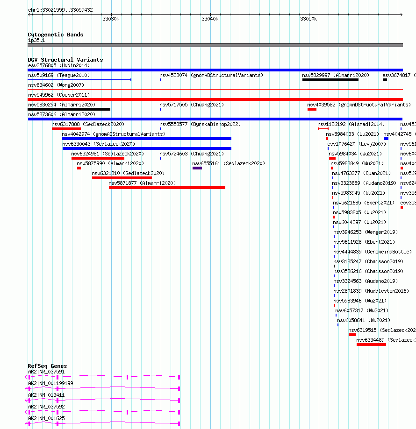Select the nsv4042745 blue variant bar
Image resolution: width=416 pixels, height=429 pixels.
[386, 139]
